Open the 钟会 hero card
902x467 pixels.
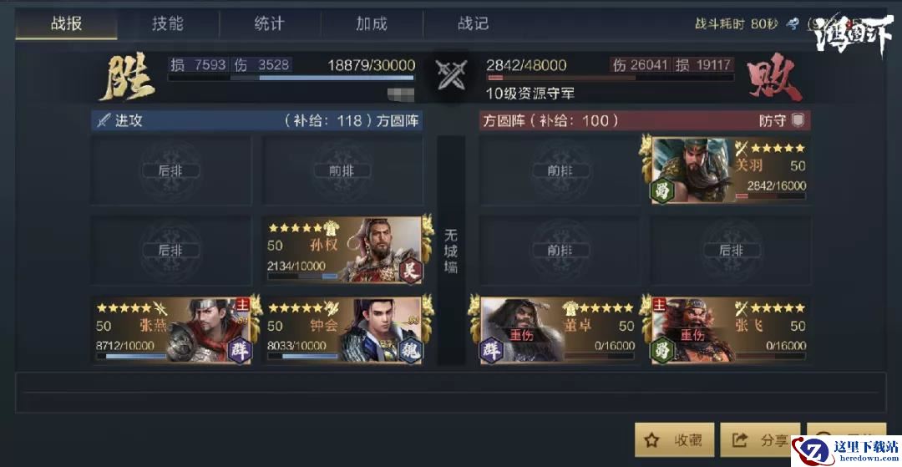point(344,330)
